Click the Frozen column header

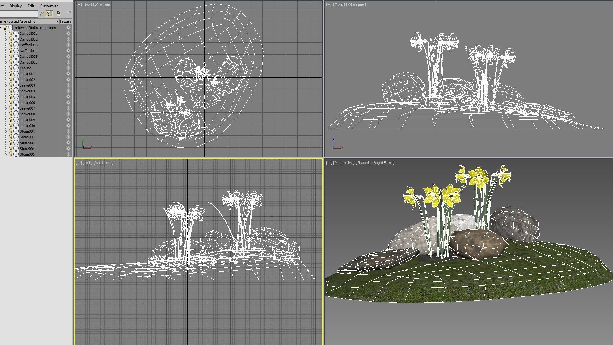65,21
